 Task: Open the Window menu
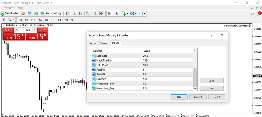click(8, 8)
